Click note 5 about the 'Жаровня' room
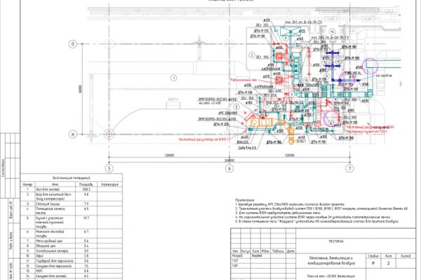This screenshot has width=421, height=280. pos(317,221)
